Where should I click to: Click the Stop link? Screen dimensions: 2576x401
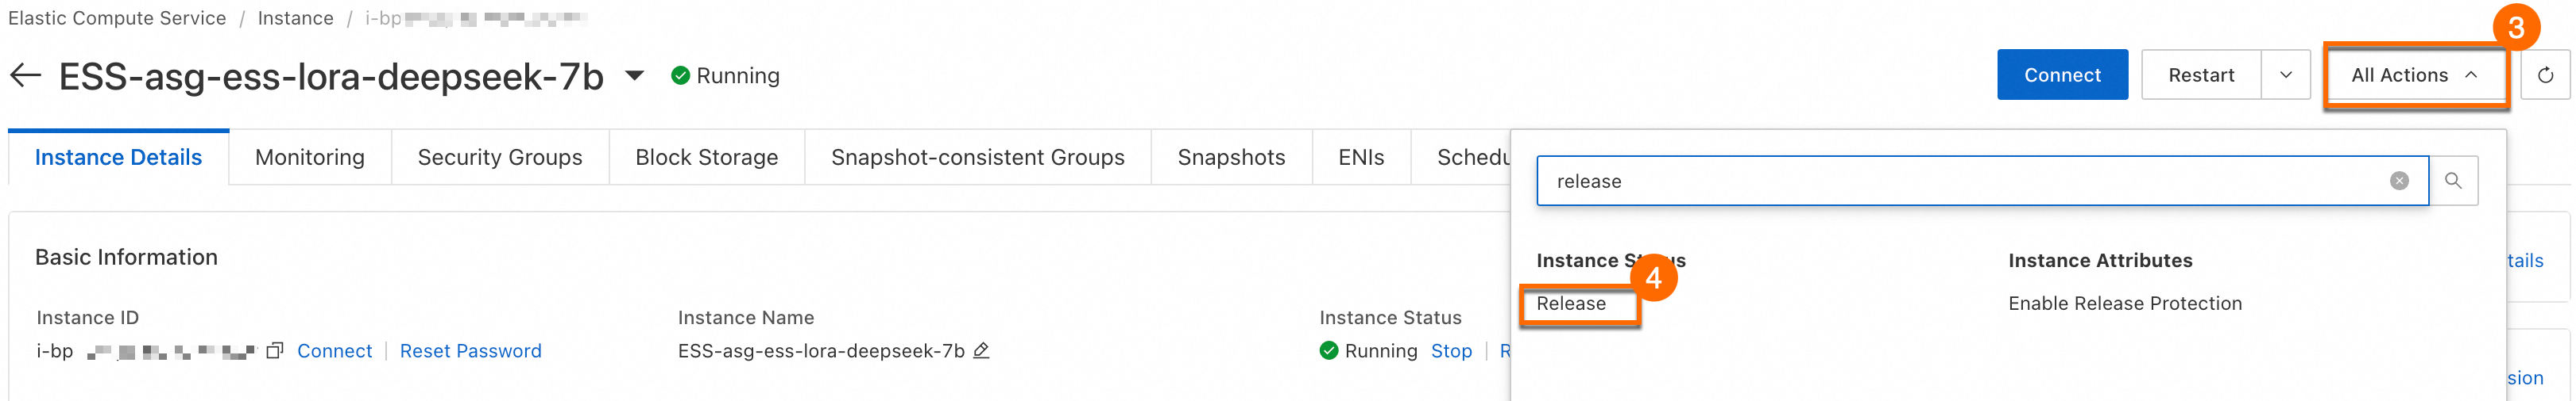click(x=1451, y=351)
